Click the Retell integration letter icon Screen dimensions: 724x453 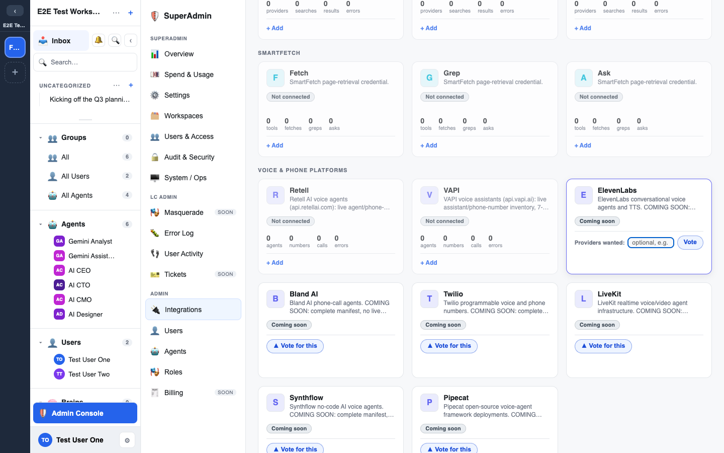[276, 195]
